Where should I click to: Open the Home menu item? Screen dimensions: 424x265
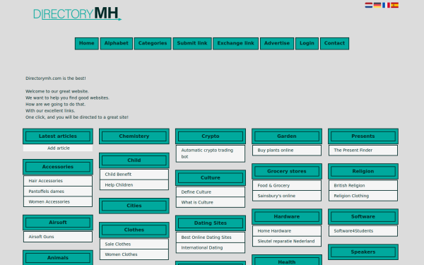tap(87, 44)
